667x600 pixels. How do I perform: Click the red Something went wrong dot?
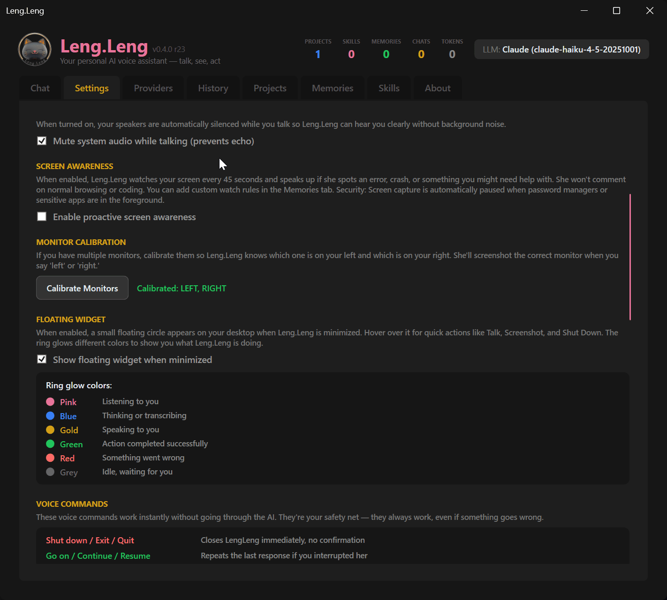[x=50, y=458]
